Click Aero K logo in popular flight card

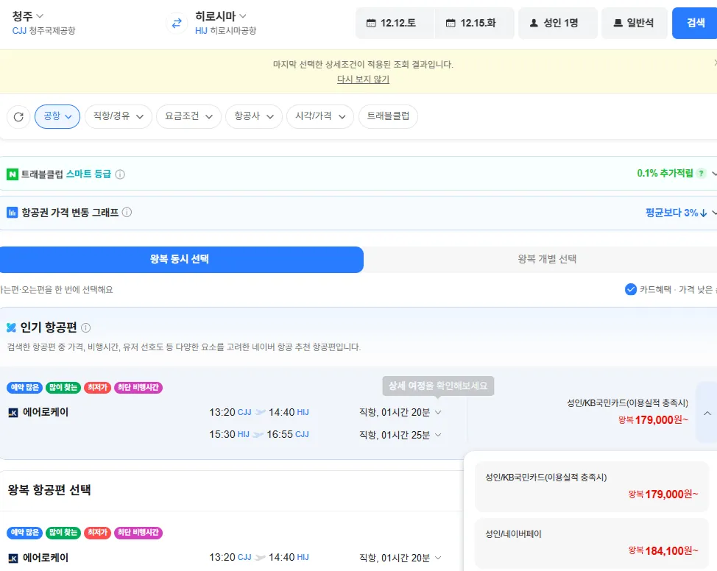coord(13,413)
